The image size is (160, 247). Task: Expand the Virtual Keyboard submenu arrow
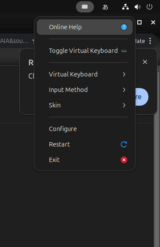124,74
